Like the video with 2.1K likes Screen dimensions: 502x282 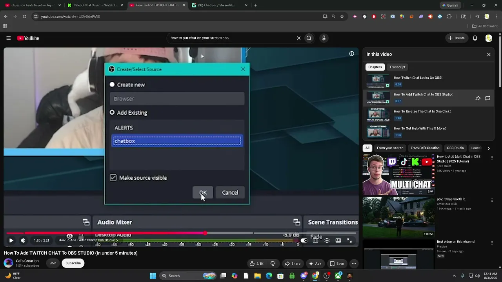pyautogui.click(x=256, y=264)
